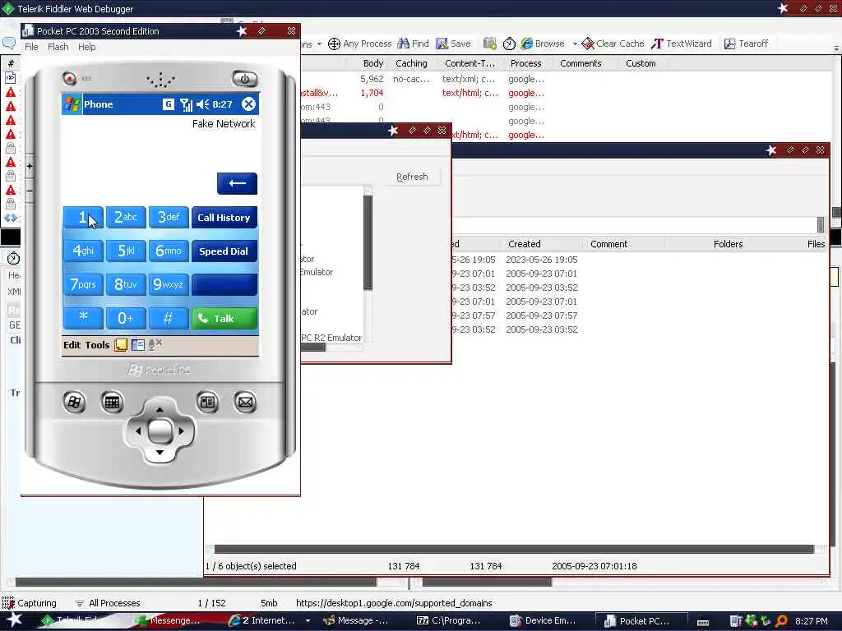Push the mail envelope hardware button
The width and height of the screenshot is (842, 631).
(245, 402)
